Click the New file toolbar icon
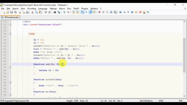 pos(4,12)
